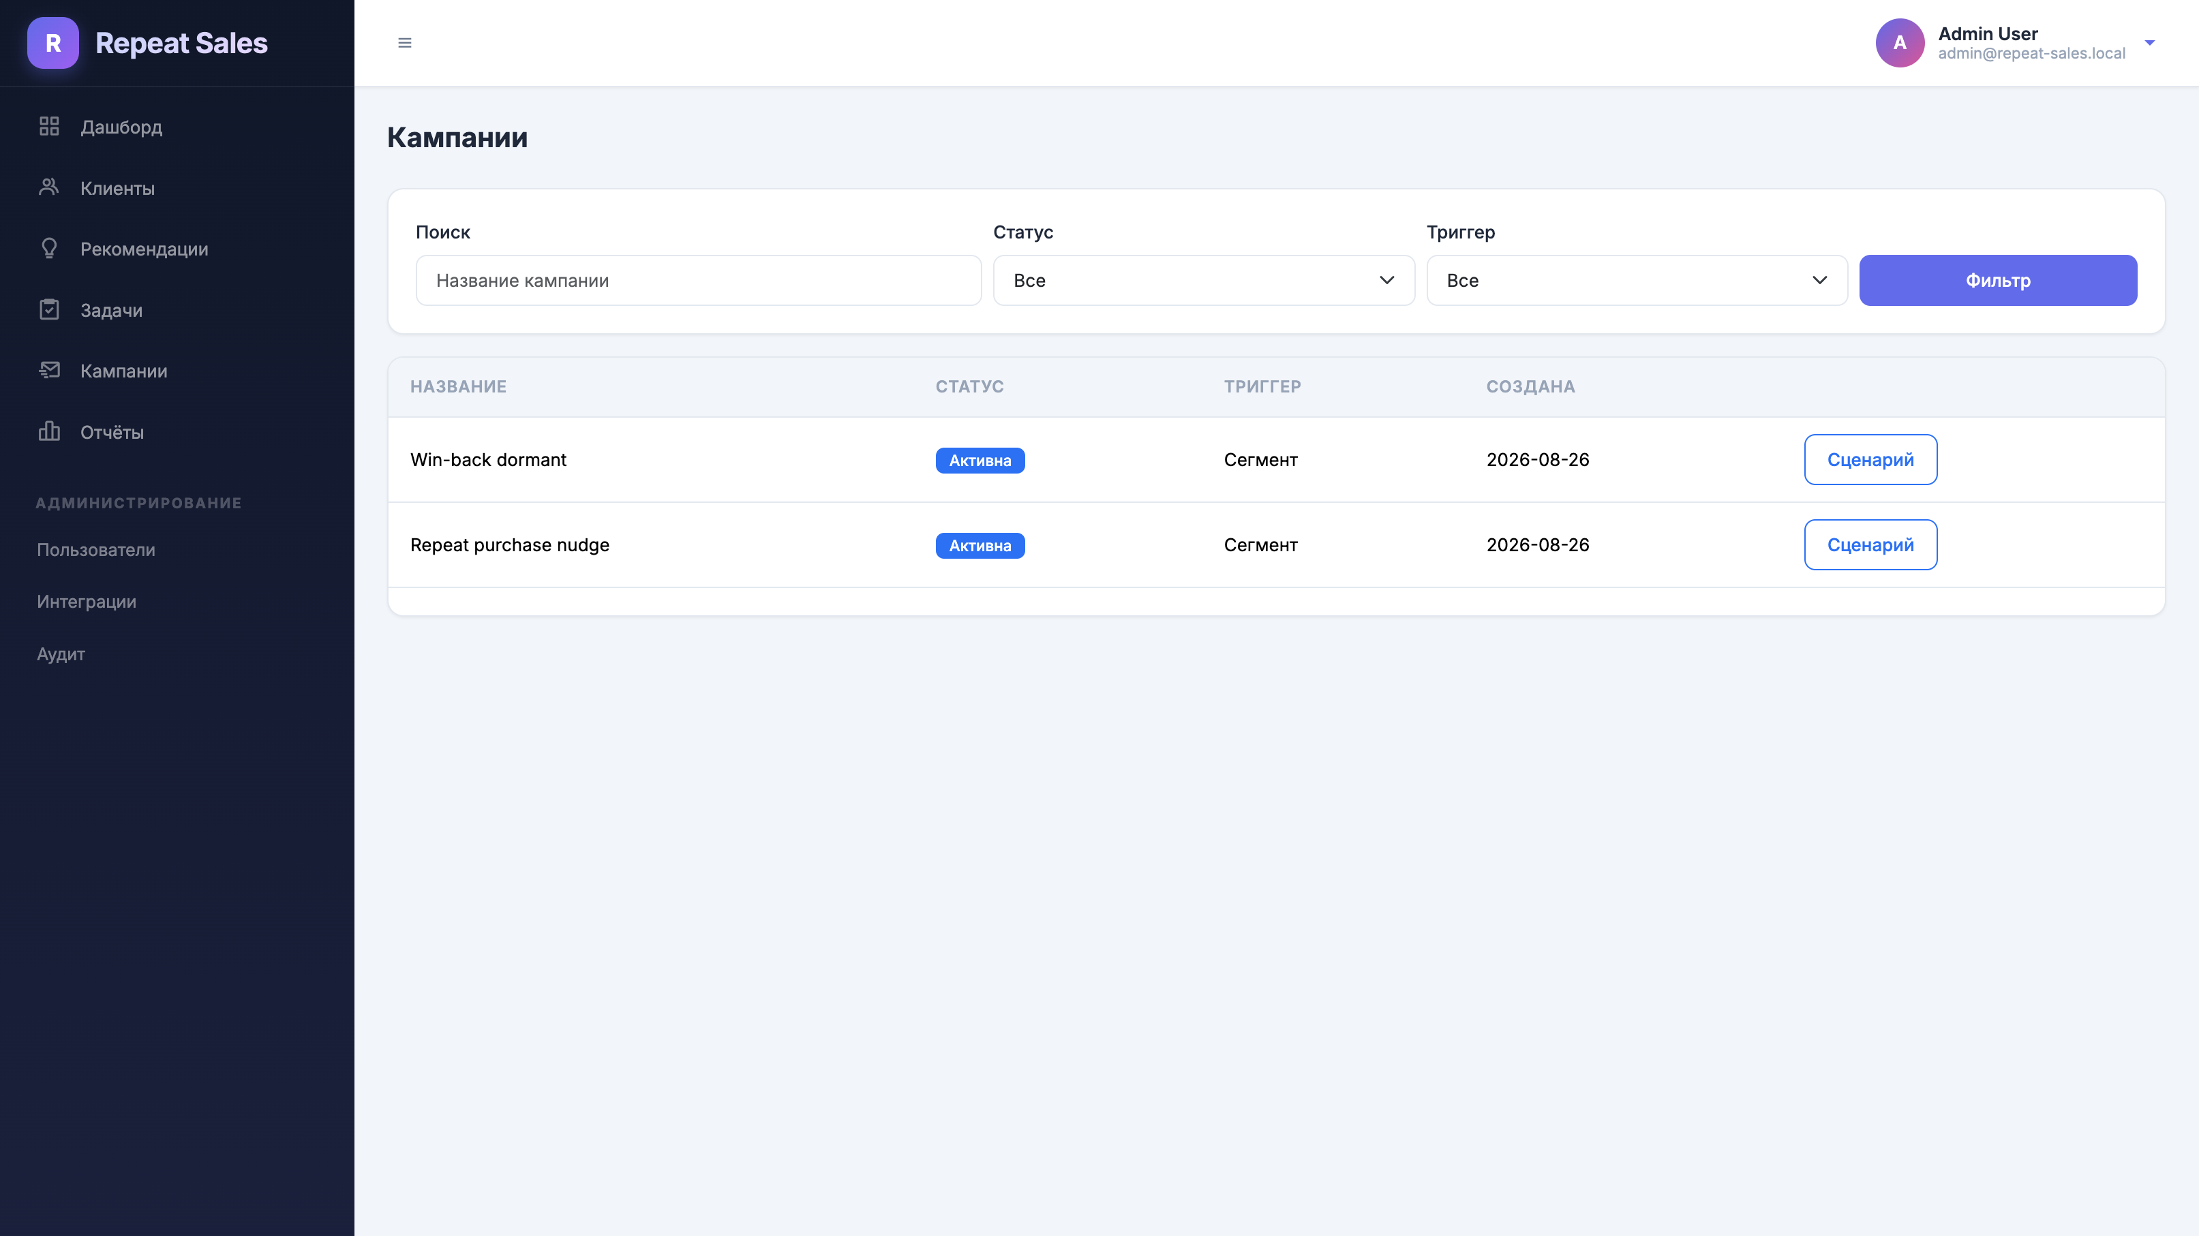Click the Задачи clipboard icon
Image resolution: width=2199 pixels, height=1236 pixels.
point(50,309)
